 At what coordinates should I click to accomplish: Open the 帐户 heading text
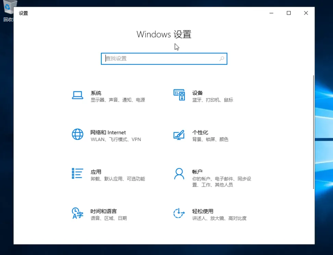197,172
